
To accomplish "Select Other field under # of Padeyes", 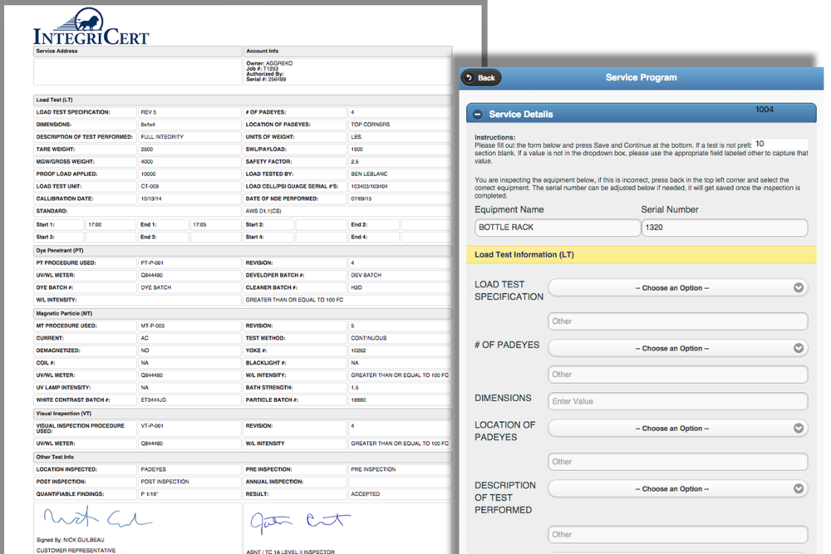I will coord(678,374).
